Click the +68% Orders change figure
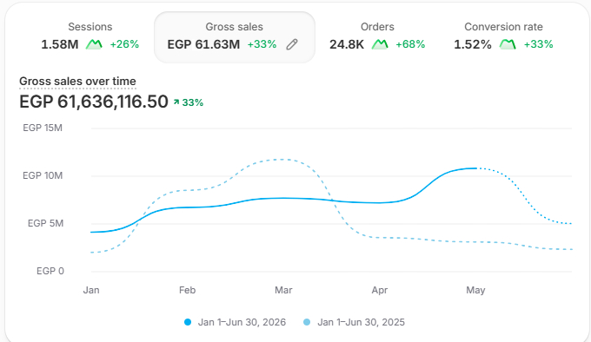Image resolution: width=591 pixels, height=342 pixels. tap(410, 44)
